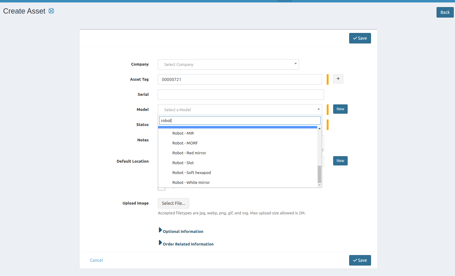Click the Serial number input field
The image size is (455, 276).
[x=241, y=94]
